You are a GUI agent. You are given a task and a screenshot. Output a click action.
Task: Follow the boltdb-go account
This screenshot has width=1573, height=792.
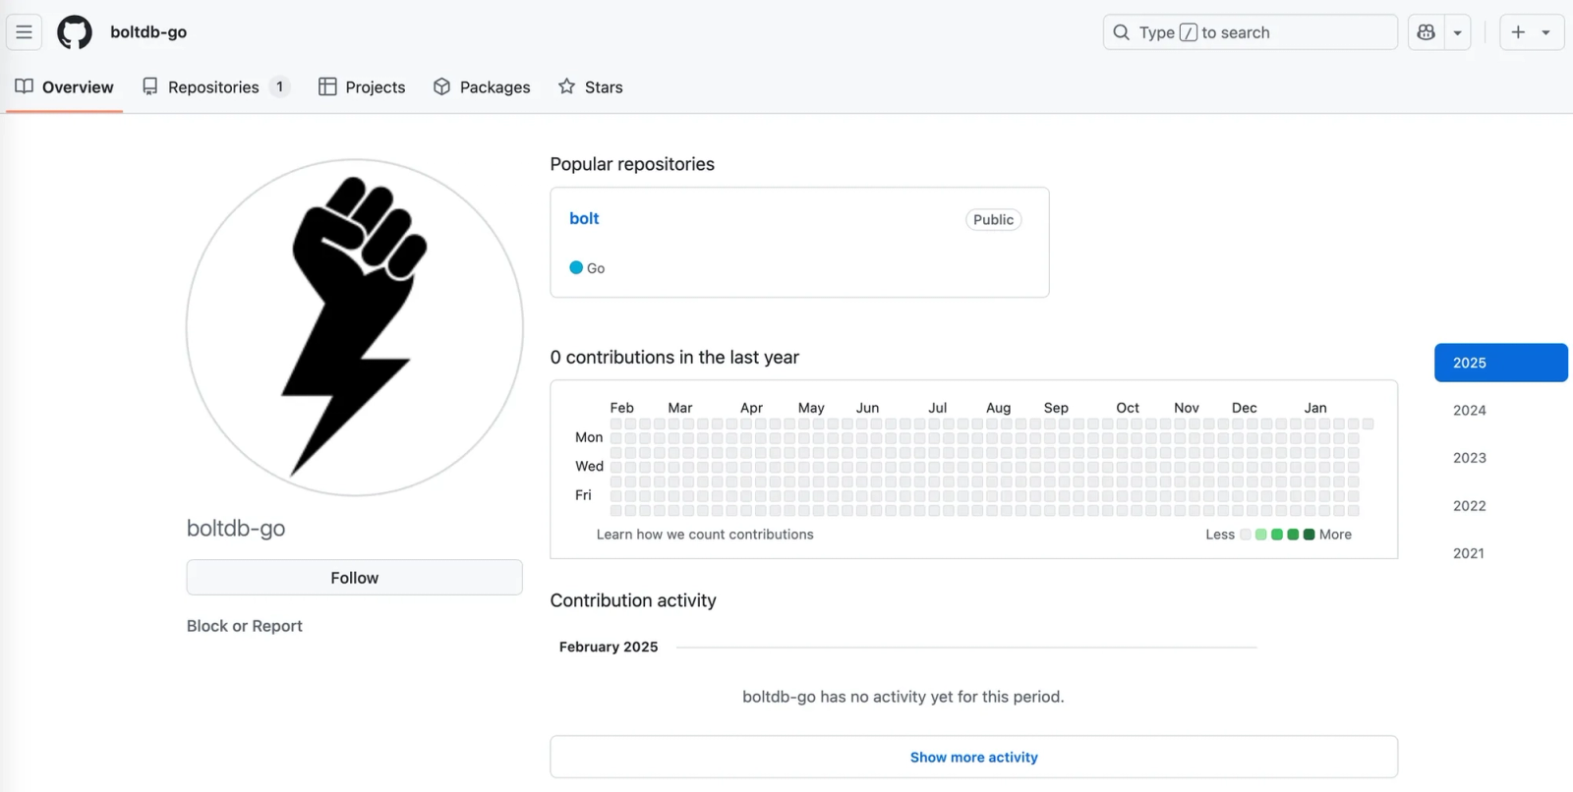point(354,578)
